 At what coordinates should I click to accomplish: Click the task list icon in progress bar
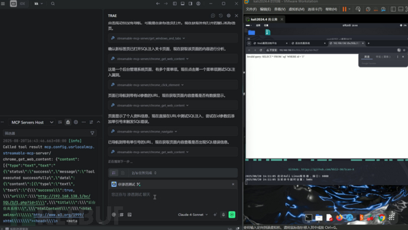(114, 173)
